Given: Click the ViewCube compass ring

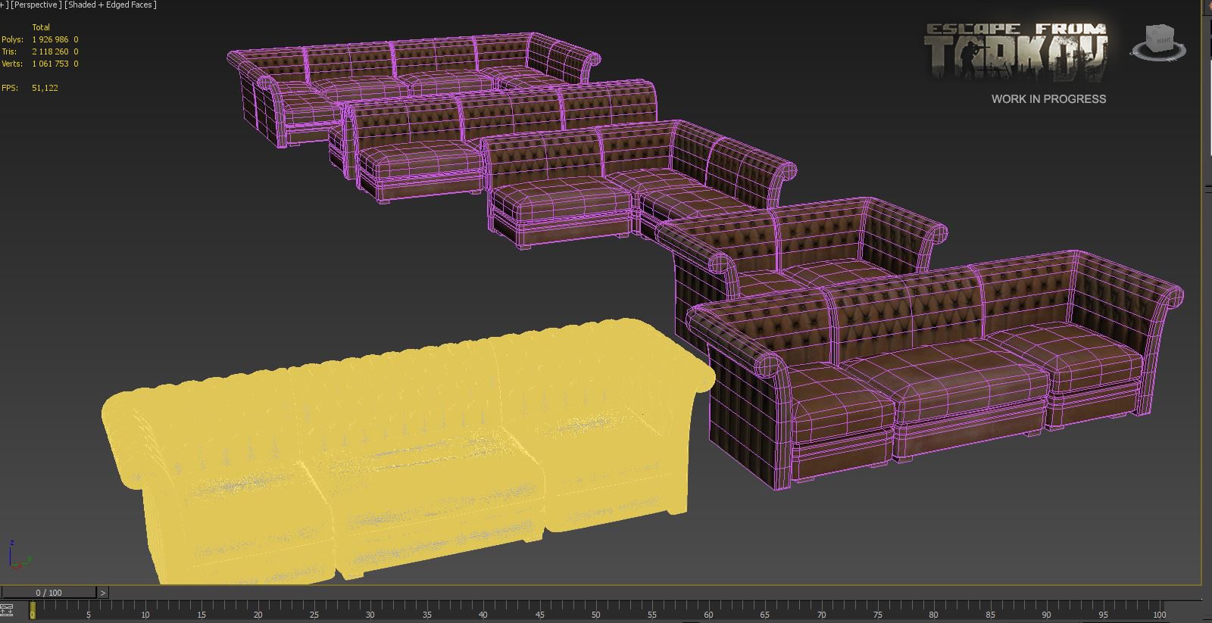Looking at the screenshot, I should tap(1158, 51).
